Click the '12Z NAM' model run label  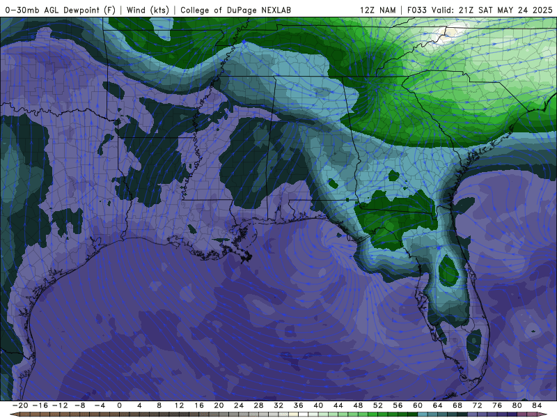tap(377, 10)
